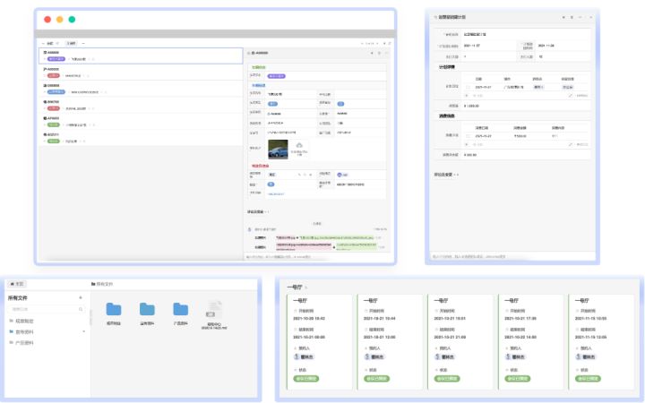The width and height of the screenshot is (645, 403).
Task: Expand the 宣传资料 node in the file sidebar
Action: point(84,331)
